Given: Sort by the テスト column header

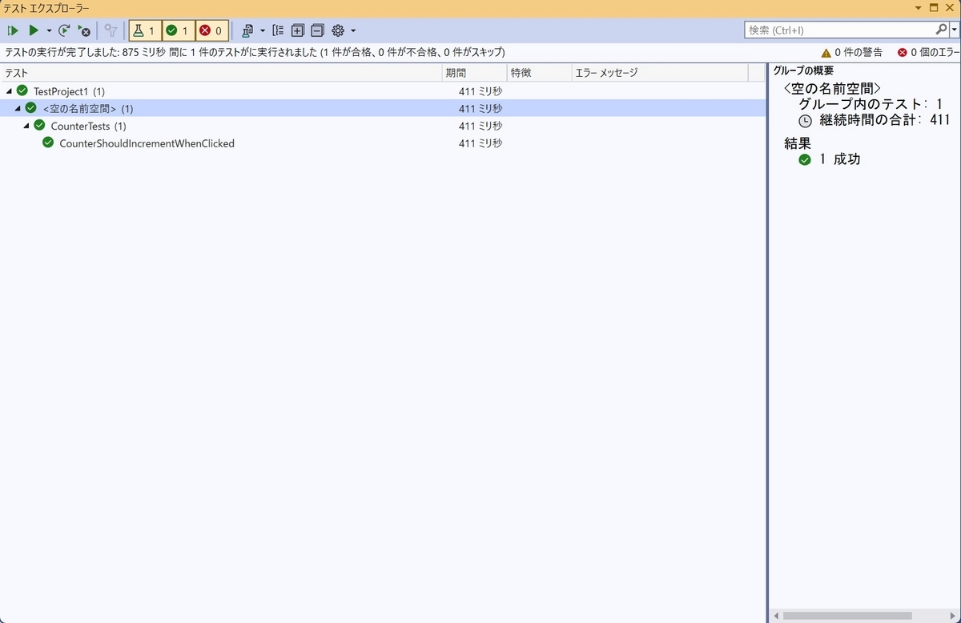Looking at the screenshot, I should tap(222, 73).
